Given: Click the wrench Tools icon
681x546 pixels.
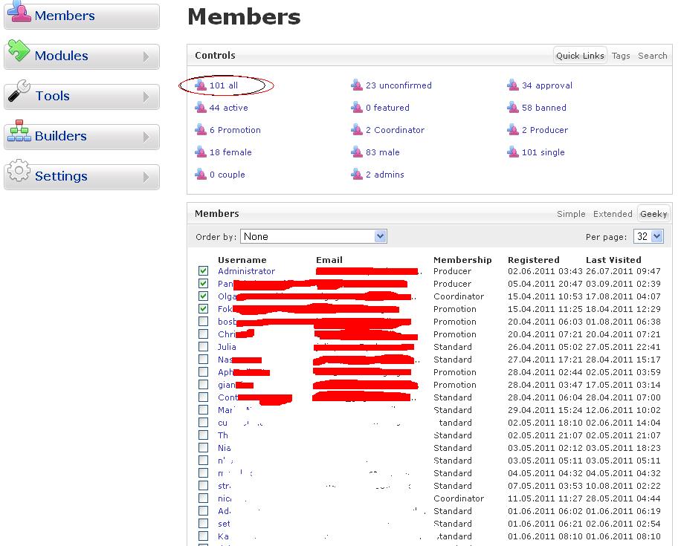Looking at the screenshot, I should click(19, 93).
